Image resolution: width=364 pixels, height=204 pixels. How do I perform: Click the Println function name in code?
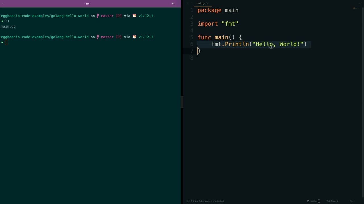[237, 44]
